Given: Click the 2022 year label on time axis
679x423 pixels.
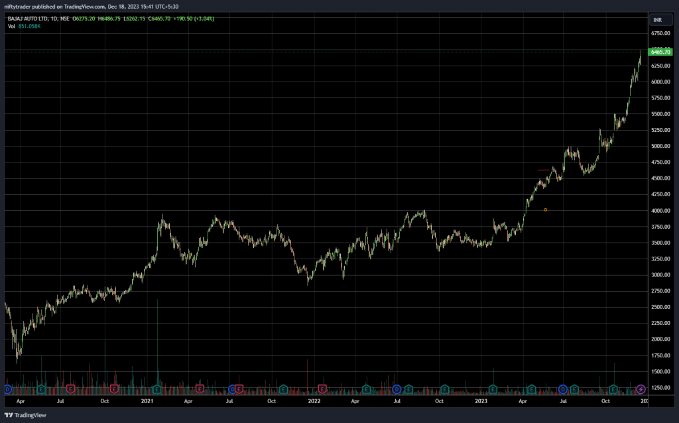Looking at the screenshot, I should 314,401.
